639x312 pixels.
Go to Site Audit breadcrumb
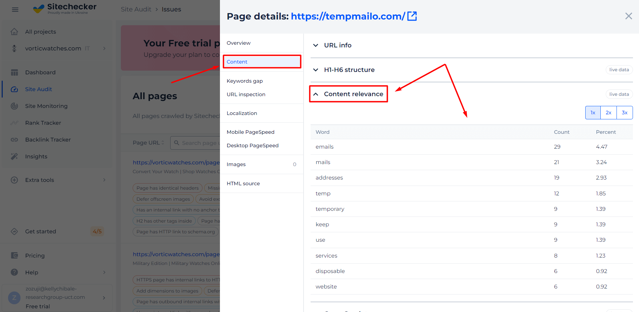click(136, 9)
